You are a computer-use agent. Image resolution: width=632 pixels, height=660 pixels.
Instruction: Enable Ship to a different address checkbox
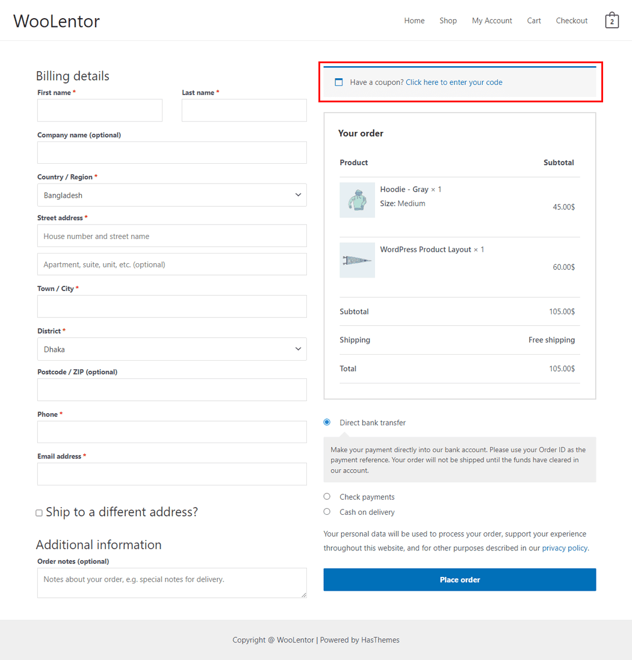[x=39, y=513]
